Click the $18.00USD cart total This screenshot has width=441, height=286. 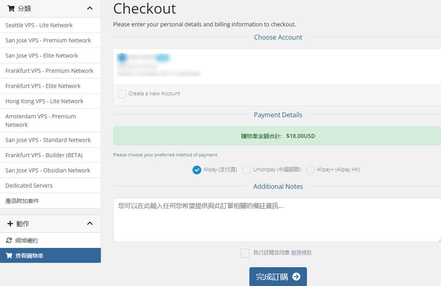coord(301,136)
